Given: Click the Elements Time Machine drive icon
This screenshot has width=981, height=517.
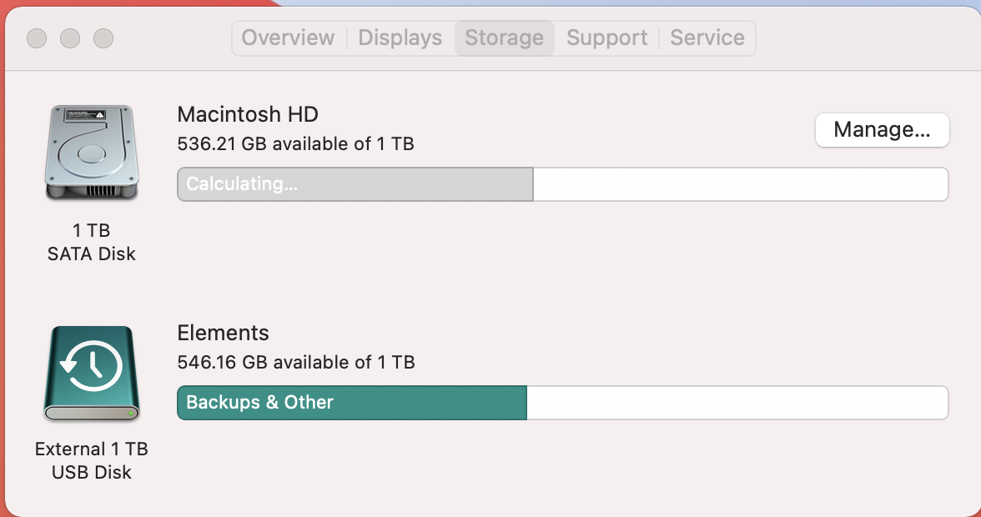Looking at the screenshot, I should click(91, 373).
